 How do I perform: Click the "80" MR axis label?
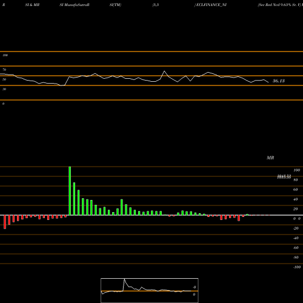coord(296,180)
